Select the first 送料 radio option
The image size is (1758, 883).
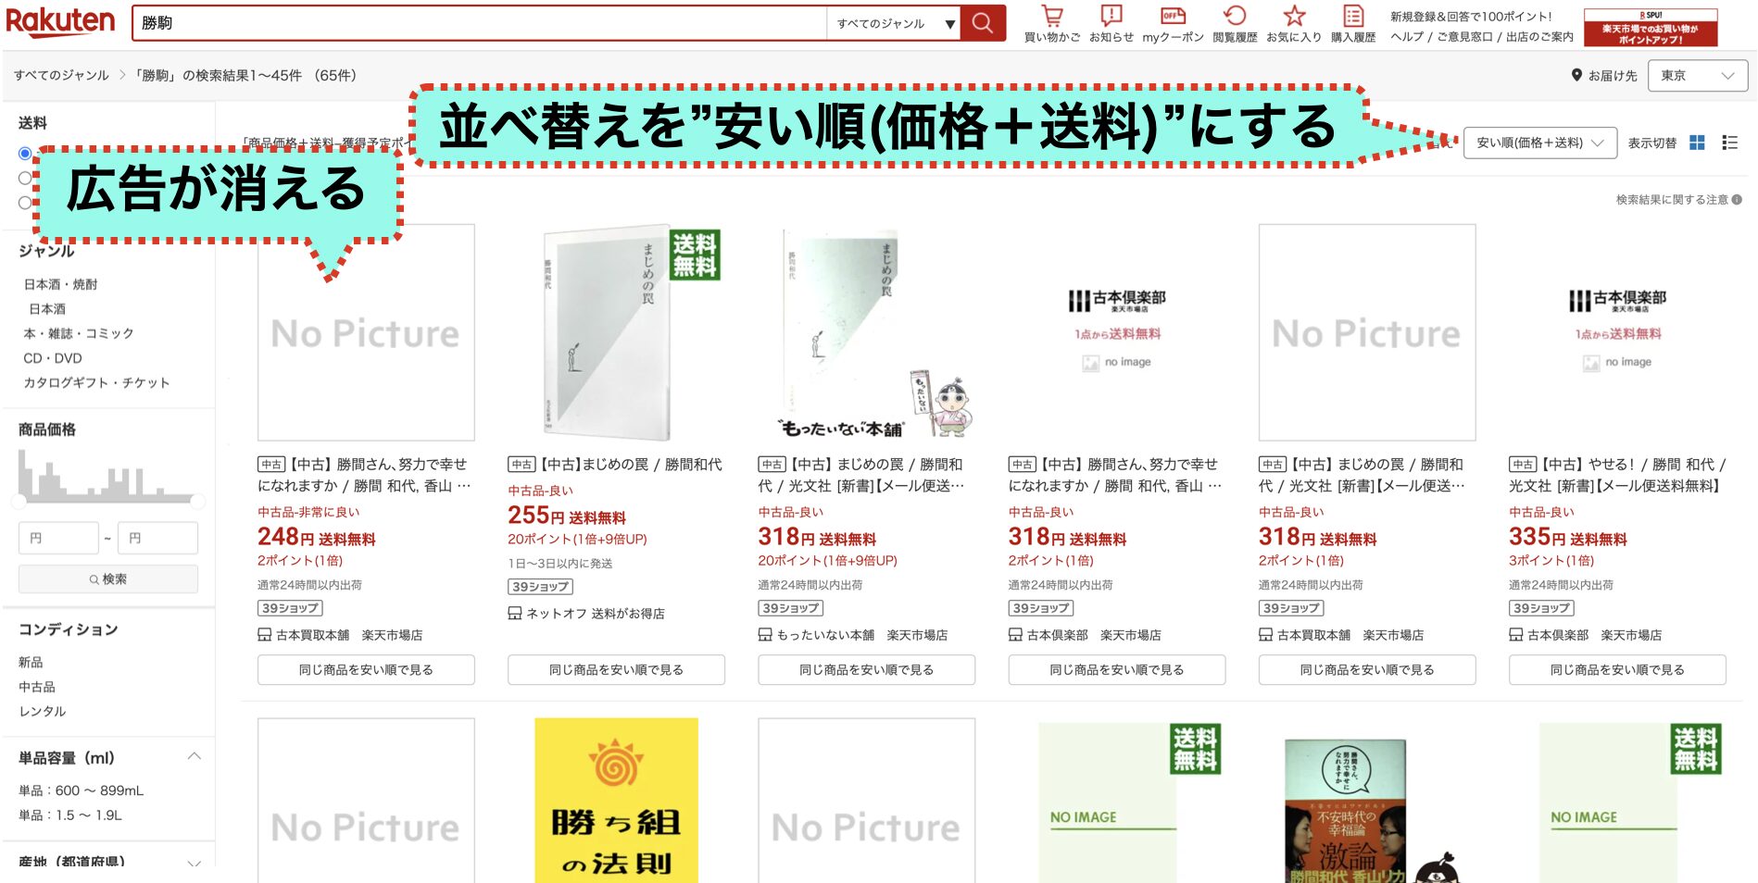(x=25, y=154)
